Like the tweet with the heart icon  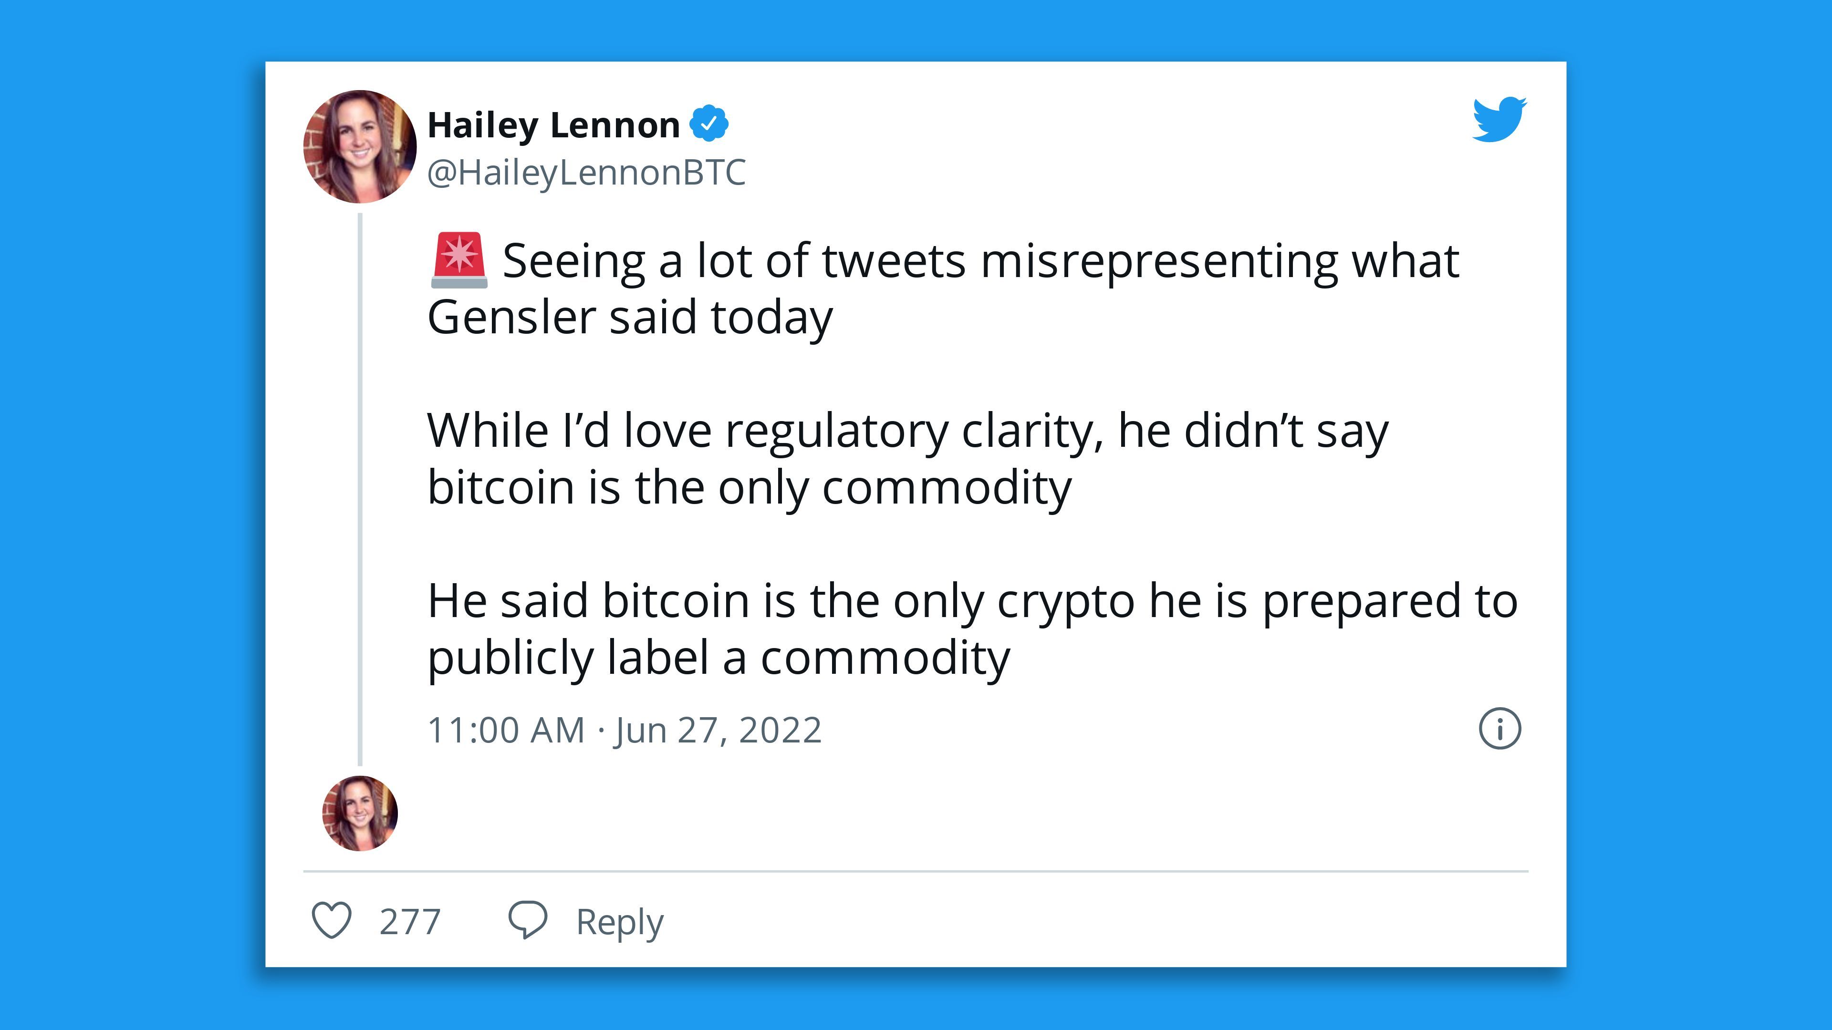[332, 920]
